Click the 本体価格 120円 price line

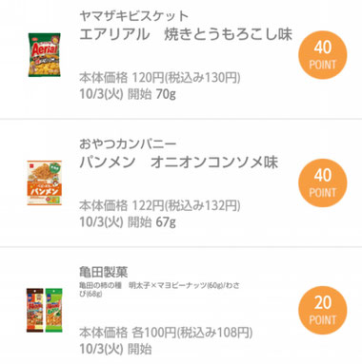[x=160, y=77]
